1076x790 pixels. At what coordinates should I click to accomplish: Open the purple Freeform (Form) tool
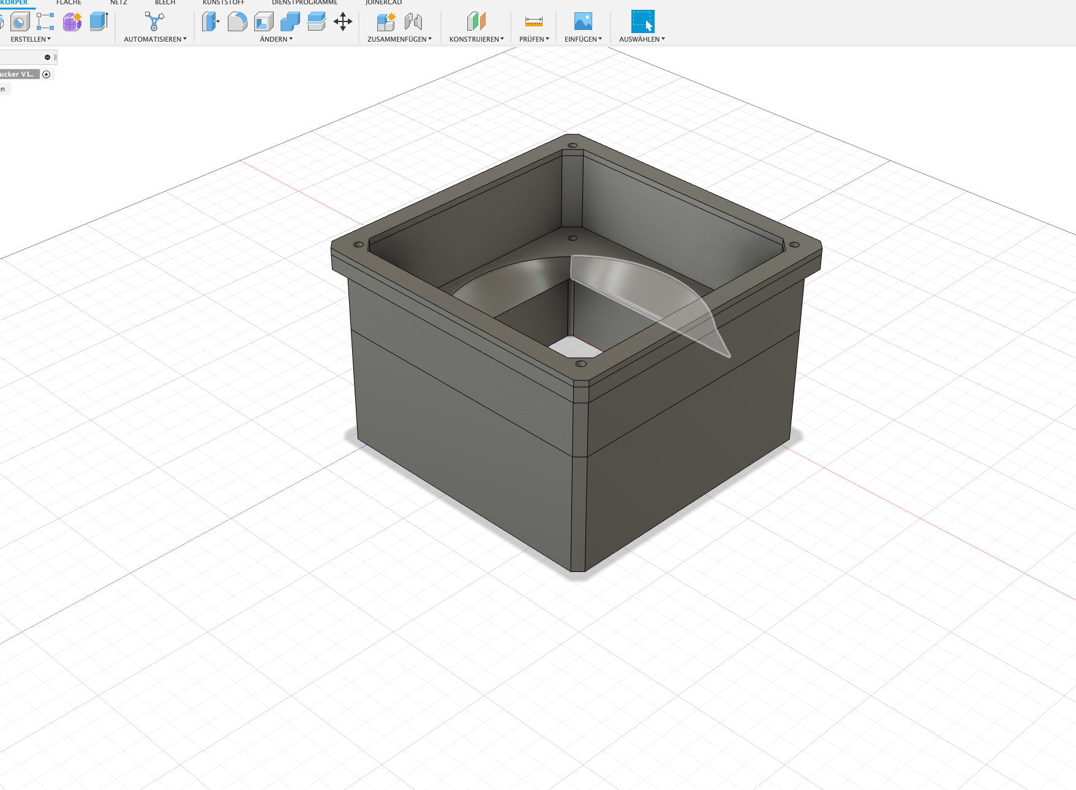click(x=72, y=22)
